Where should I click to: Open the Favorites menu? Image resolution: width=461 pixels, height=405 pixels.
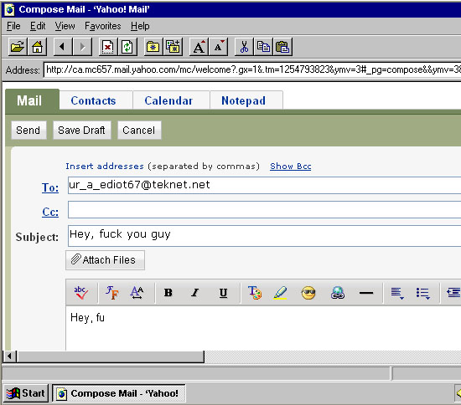pyautogui.click(x=103, y=26)
